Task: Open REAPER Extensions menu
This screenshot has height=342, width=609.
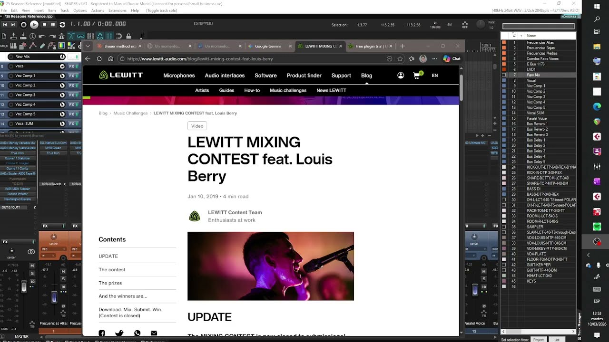Action: [x=118, y=10]
